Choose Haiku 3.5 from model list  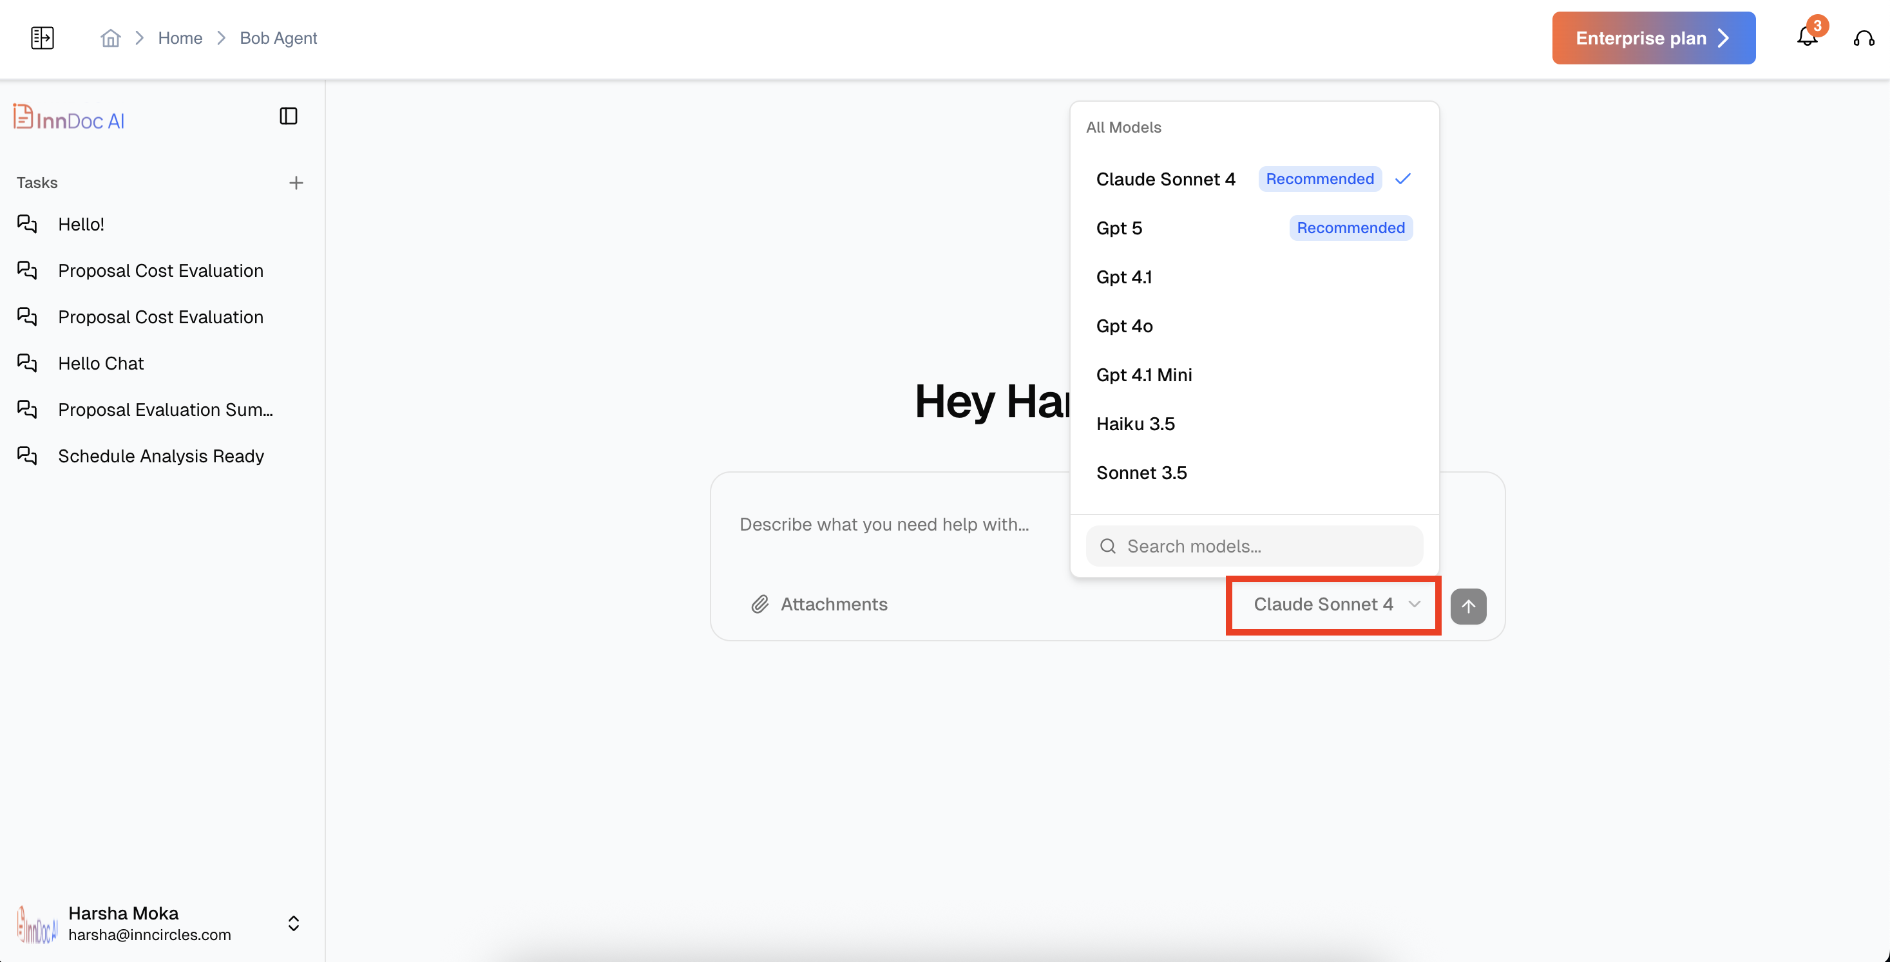tap(1135, 424)
